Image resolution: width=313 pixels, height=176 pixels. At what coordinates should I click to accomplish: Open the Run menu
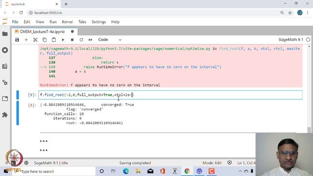[53, 22]
